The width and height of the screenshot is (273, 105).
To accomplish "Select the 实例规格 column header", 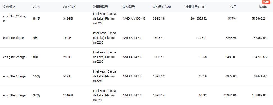I will coord(9,7).
